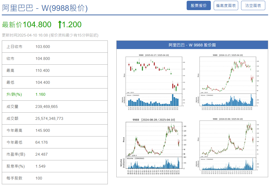Switch to the 沽空图表 view

253,5
